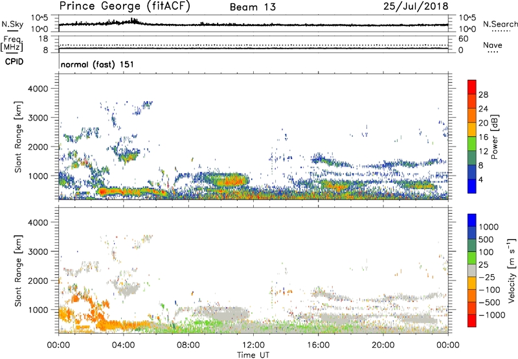Click 'Slant Range [km]' label of power panel
The image size is (518, 359).
click(18, 137)
